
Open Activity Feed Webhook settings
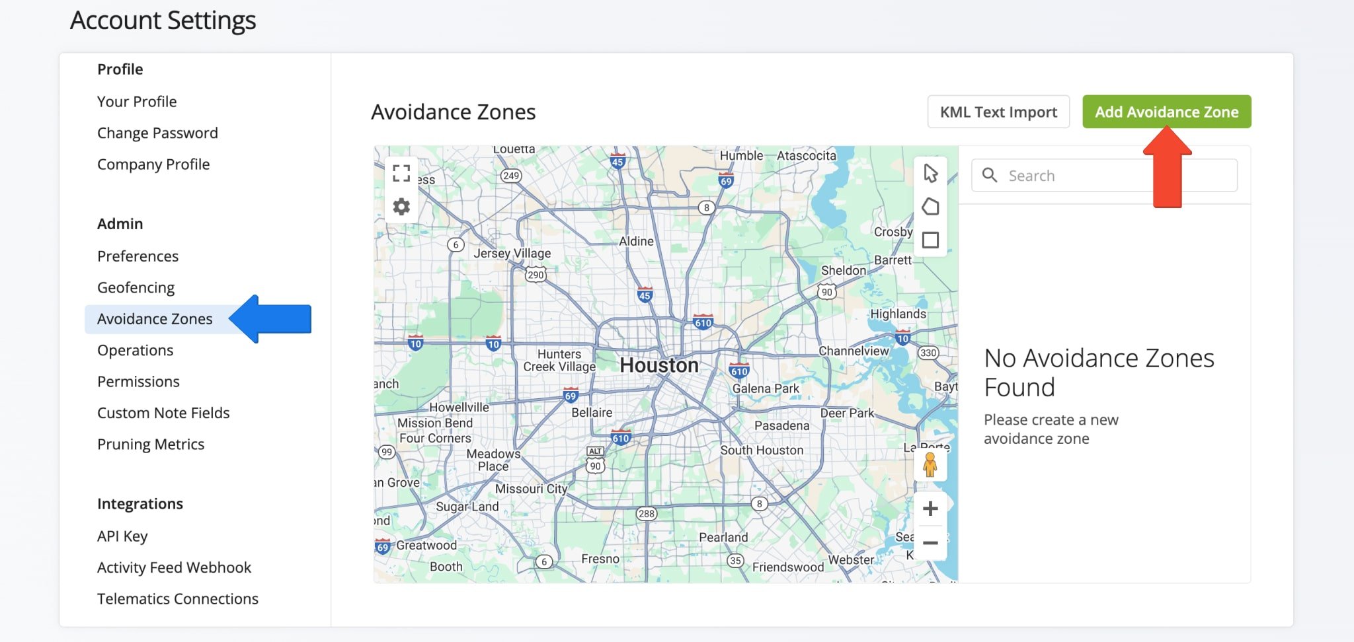[174, 567]
